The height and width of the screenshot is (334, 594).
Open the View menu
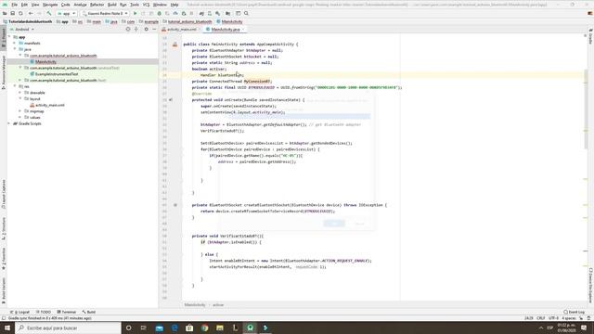[35, 5]
